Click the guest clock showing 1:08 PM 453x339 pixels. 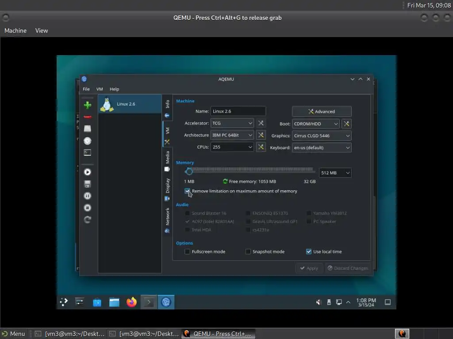pyautogui.click(x=366, y=302)
